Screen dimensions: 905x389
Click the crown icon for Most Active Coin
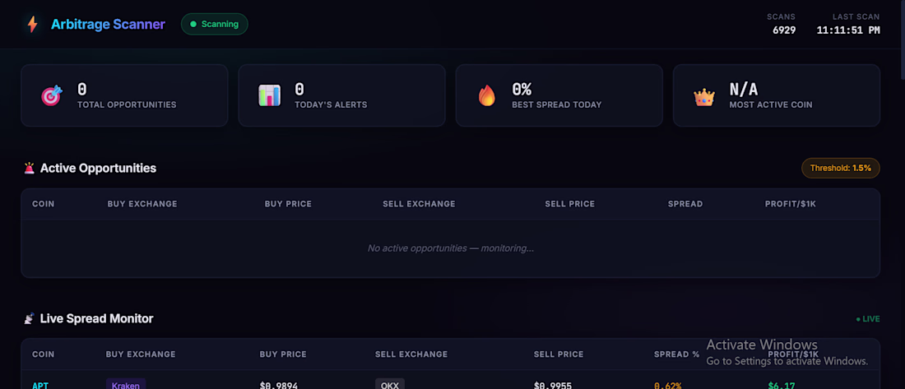pyautogui.click(x=704, y=97)
